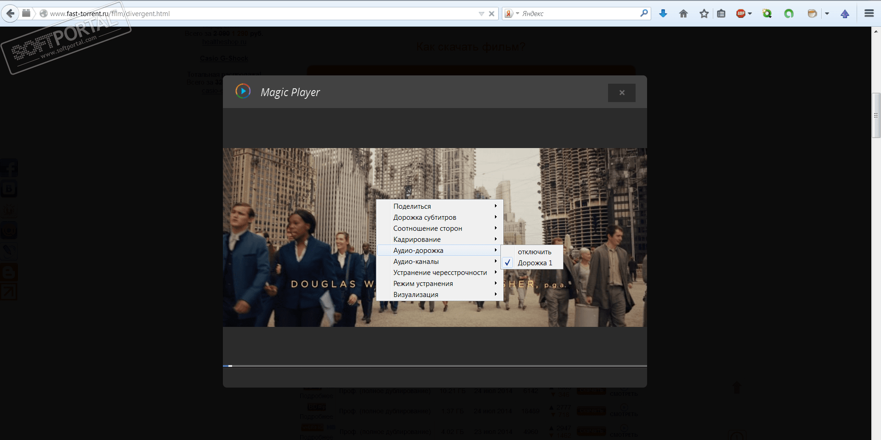Go to the browser home page
881x440 pixels.
683,14
